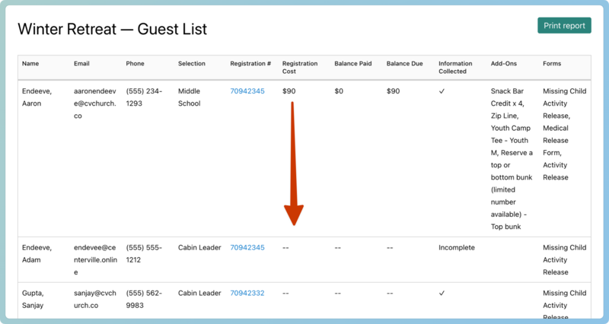609x324 pixels.
Task: Click the Incomplete status for Adam Endeeve
Action: pos(456,247)
